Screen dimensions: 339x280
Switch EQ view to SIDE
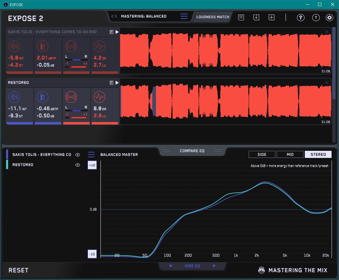[262, 155]
